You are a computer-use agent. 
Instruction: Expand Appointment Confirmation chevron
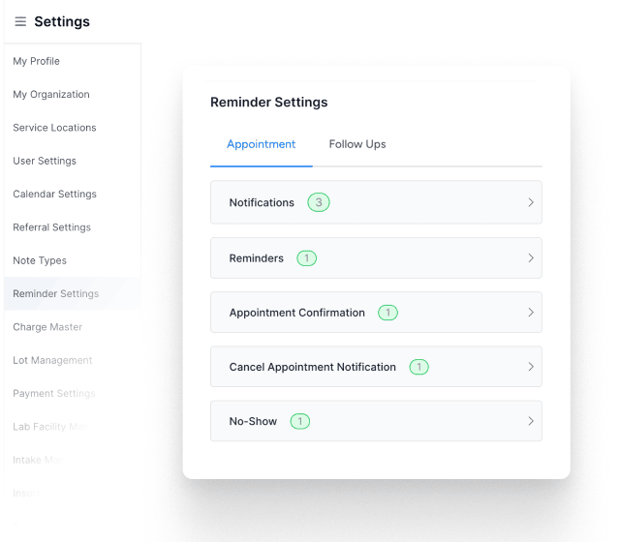coord(531,313)
